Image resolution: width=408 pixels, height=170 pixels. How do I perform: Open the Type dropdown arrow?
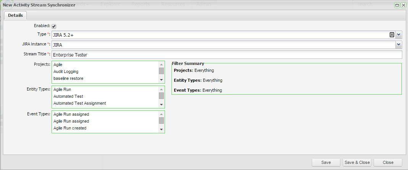point(398,35)
